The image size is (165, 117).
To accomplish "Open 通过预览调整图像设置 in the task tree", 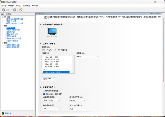I will [x=15, y=19].
